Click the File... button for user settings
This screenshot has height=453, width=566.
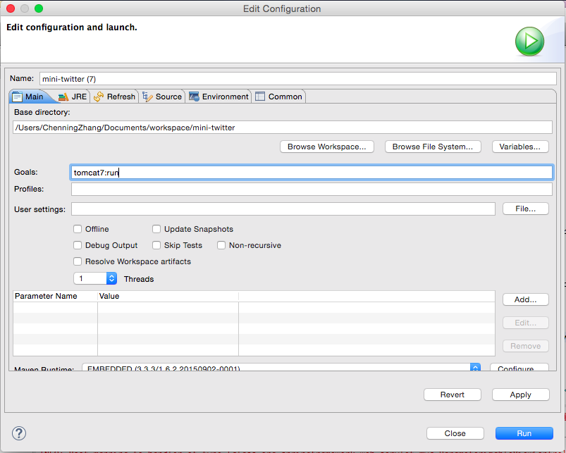526,209
